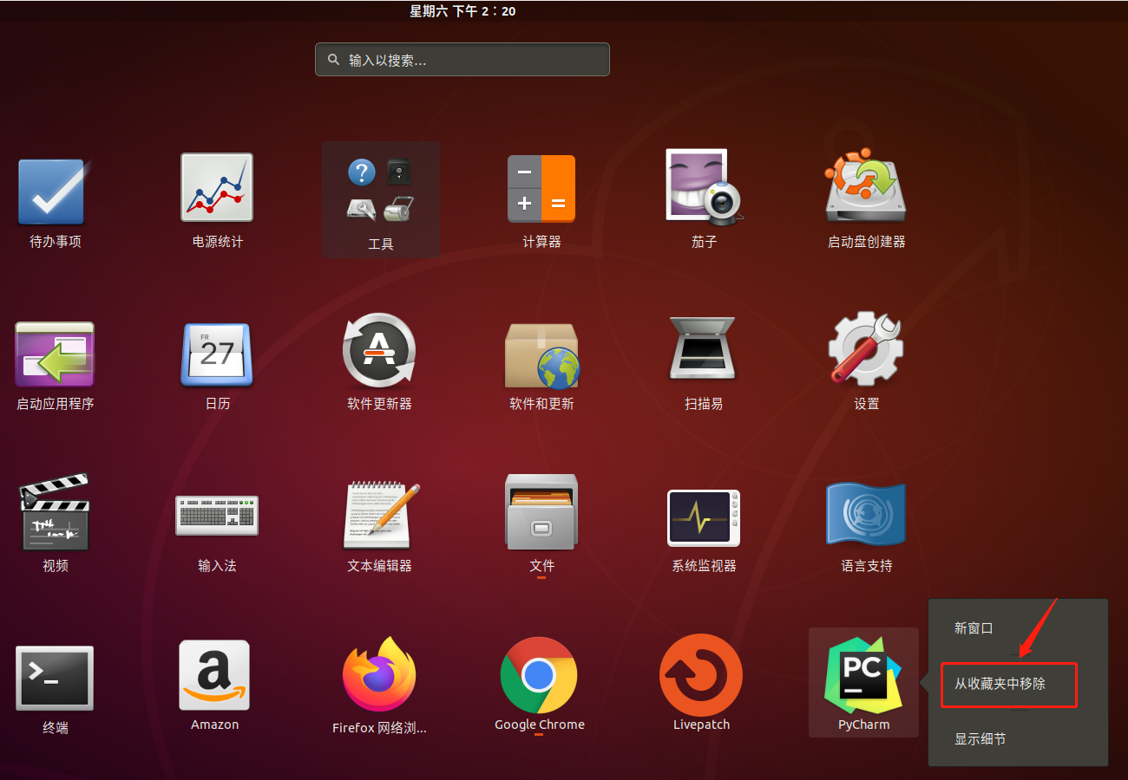This screenshot has width=1128, height=780.
Task: Click the magnifier icon in search box
Action: click(333, 60)
